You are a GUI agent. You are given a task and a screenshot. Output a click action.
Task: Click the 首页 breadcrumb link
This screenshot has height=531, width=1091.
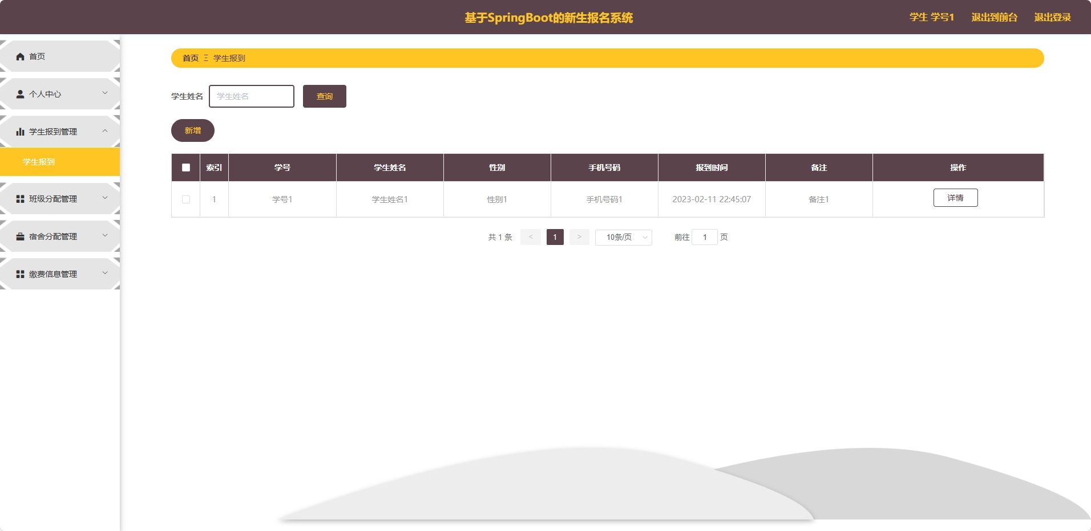click(x=191, y=58)
